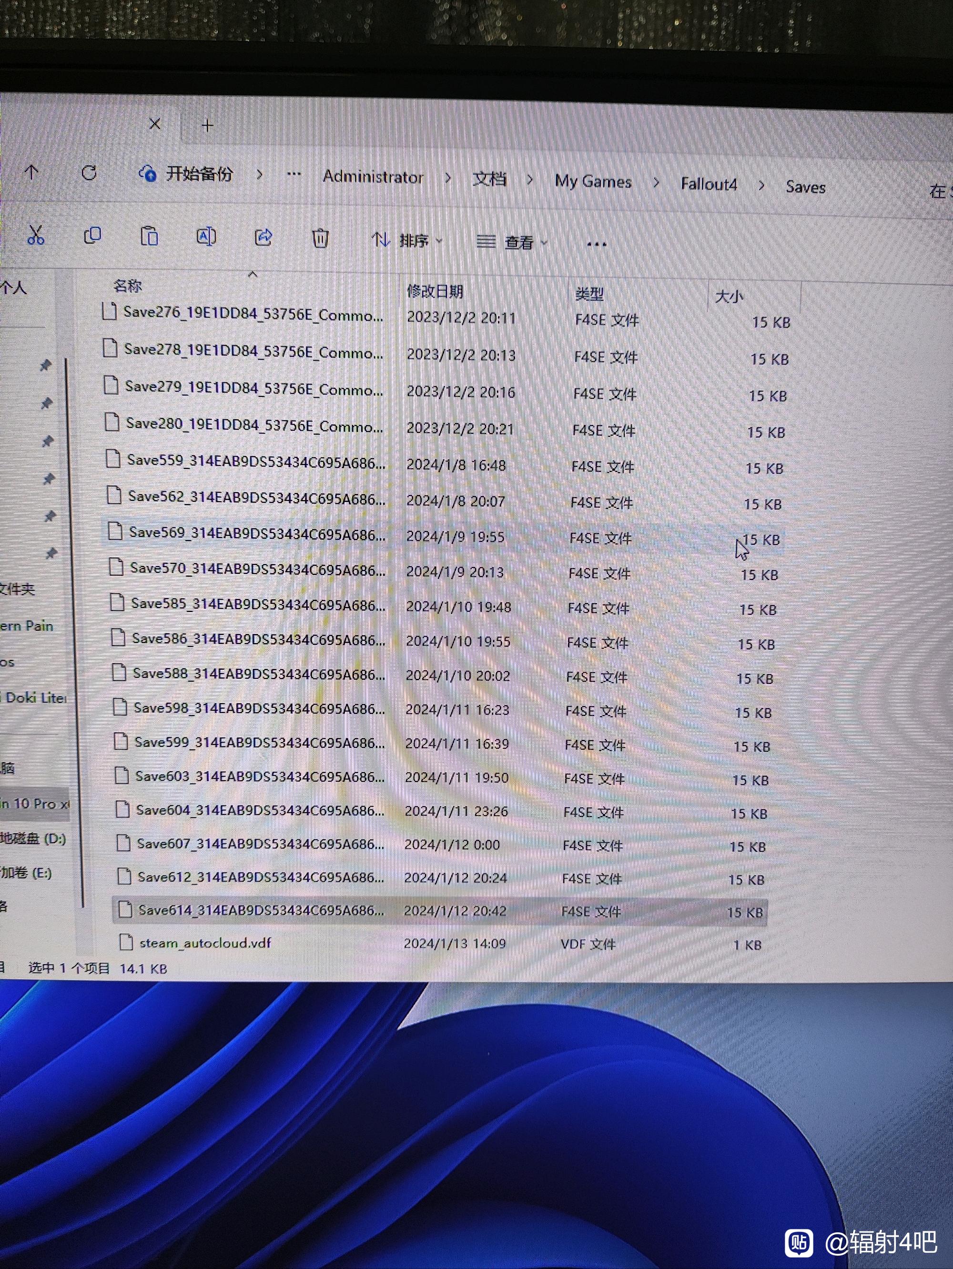Viewport: 953px width, 1269px height.
Task: Click the Refresh icon near address bar
Action: [89, 173]
